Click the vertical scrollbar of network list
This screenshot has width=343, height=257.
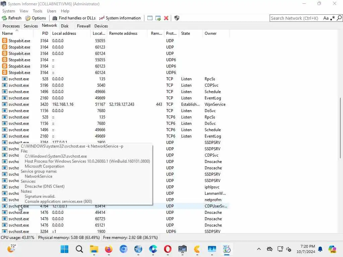point(340,128)
